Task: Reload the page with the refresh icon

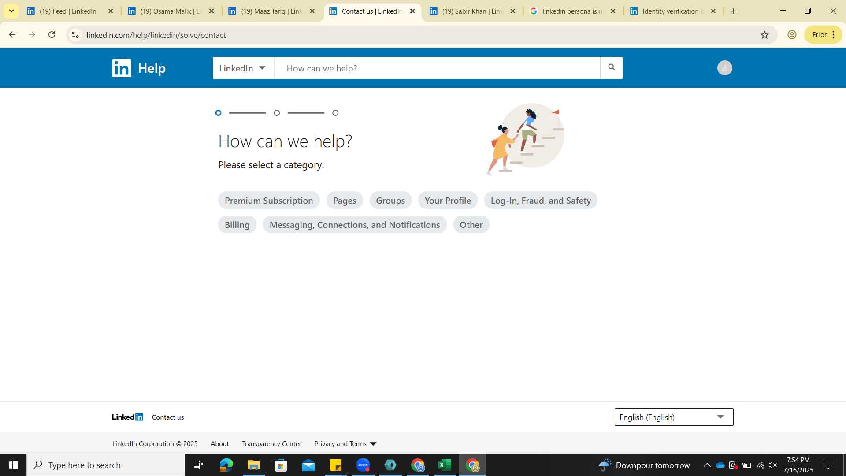Action: [52, 35]
